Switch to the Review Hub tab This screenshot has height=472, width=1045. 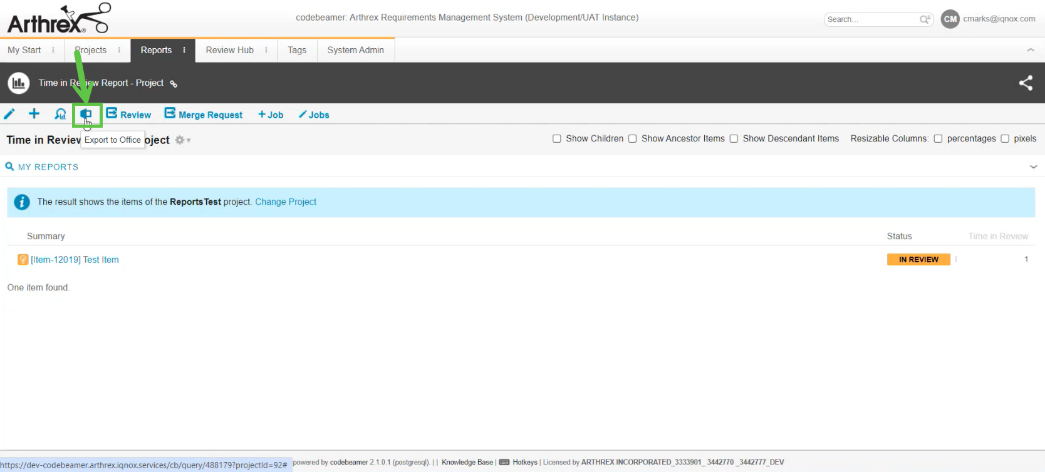(229, 50)
